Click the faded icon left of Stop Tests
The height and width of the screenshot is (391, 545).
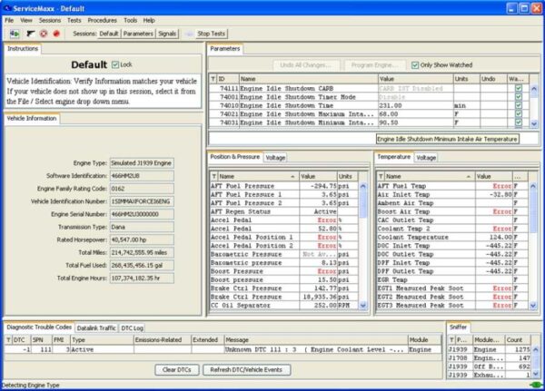coord(189,34)
